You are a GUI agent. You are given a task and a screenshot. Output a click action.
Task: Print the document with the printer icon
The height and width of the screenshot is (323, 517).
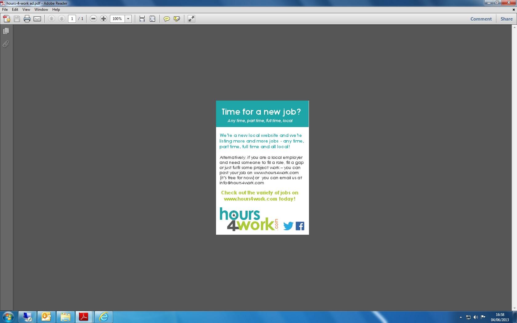(27, 19)
